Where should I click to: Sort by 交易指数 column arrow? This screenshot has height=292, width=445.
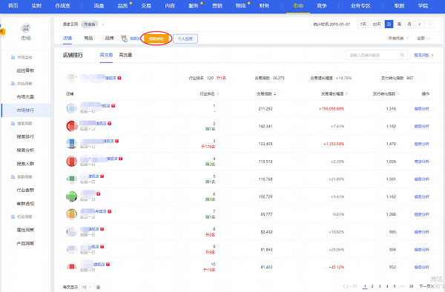click(275, 94)
